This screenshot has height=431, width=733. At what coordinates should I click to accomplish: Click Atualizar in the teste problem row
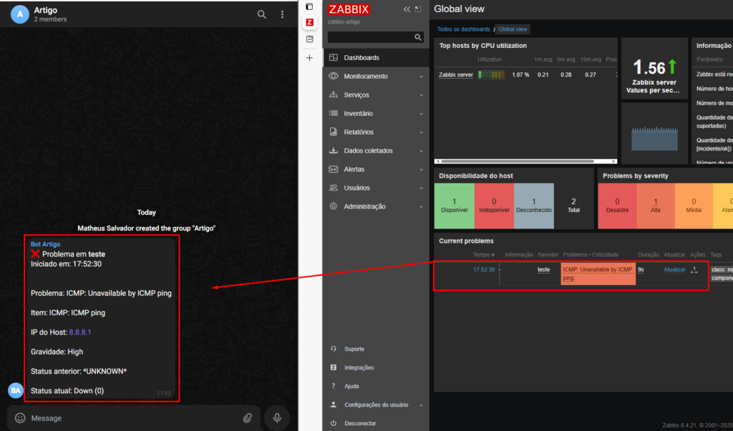coord(674,270)
